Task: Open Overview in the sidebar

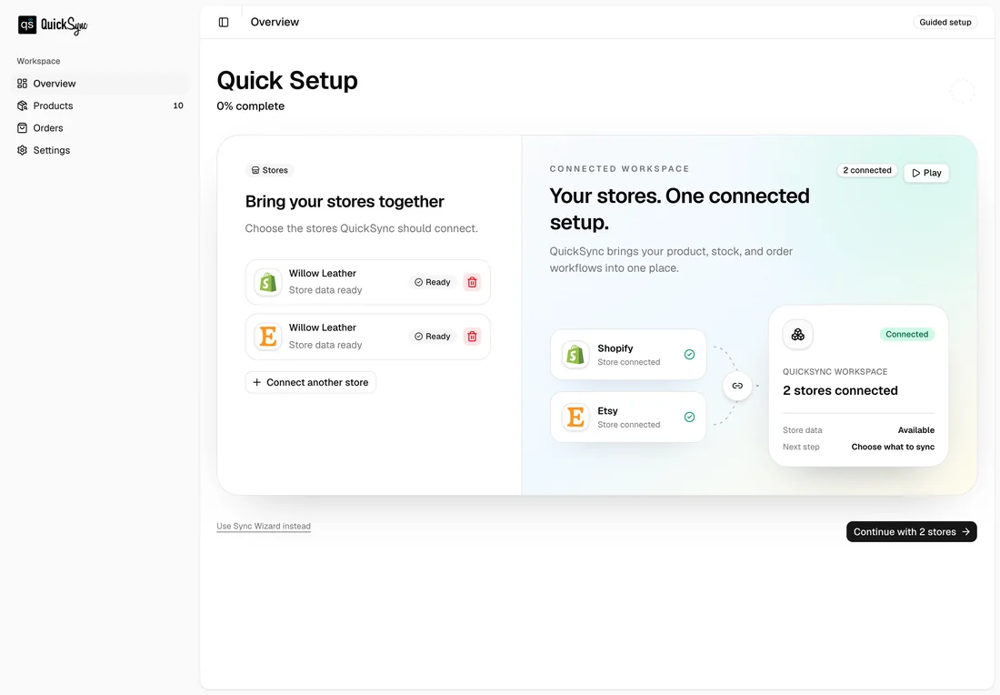Action: [100, 84]
